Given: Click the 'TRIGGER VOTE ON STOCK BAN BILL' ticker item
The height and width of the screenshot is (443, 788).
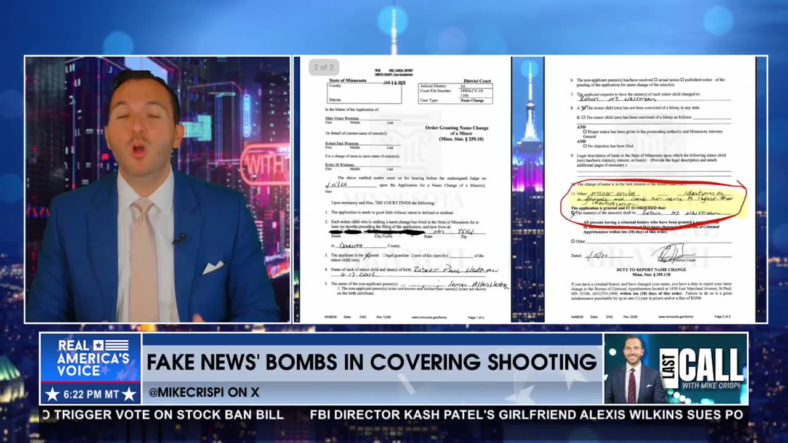Looking at the screenshot, I should coord(169,415).
